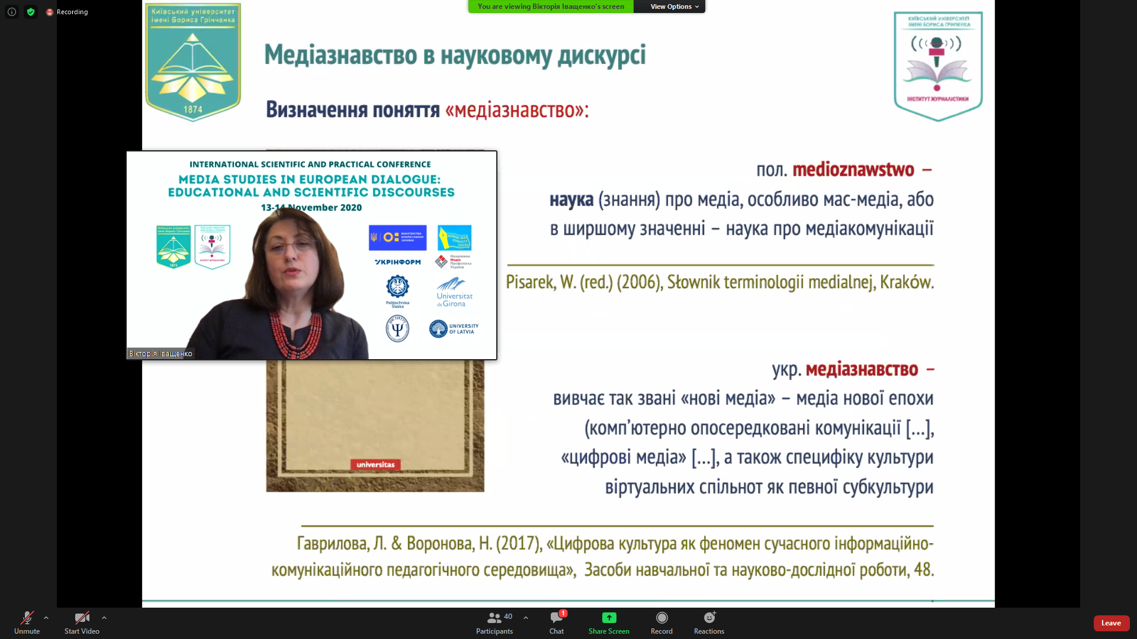Click the Вікторія Іващенко name label
The width and height of the screenshot is (1137, 639).
pos(160,354)
